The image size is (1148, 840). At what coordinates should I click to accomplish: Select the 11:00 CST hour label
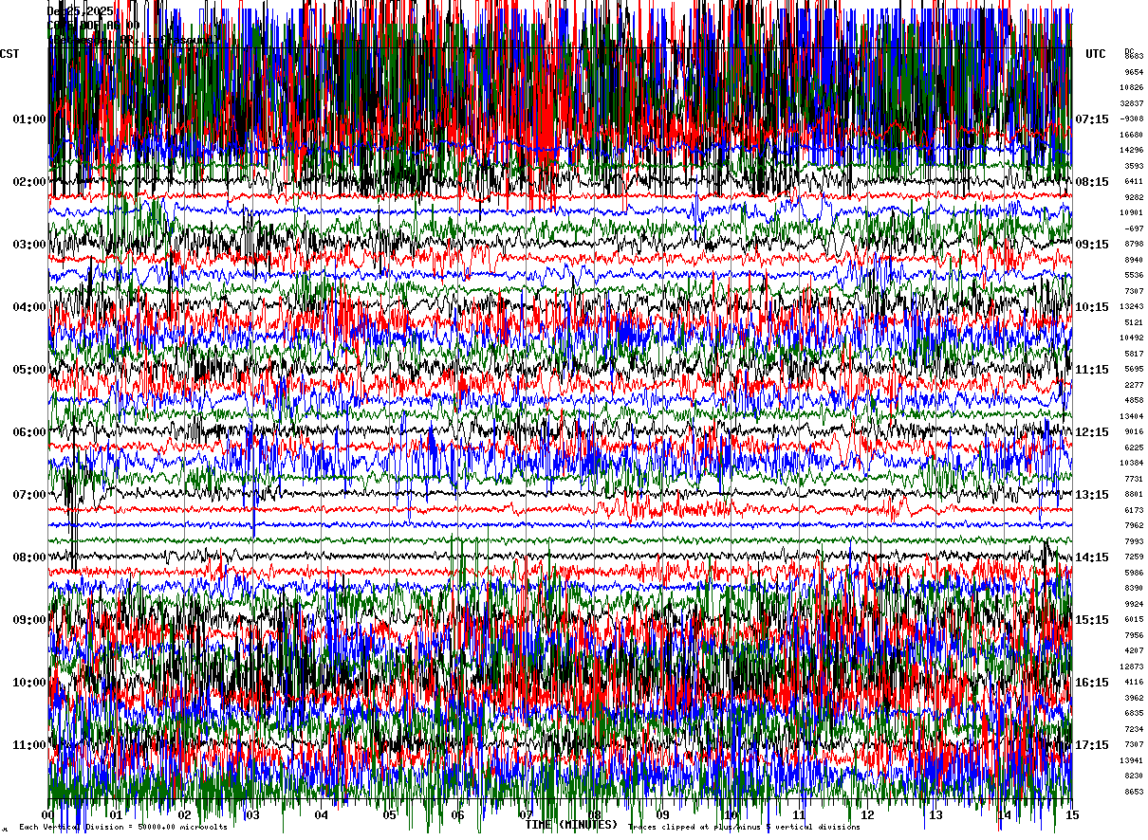tap(29, 745)
